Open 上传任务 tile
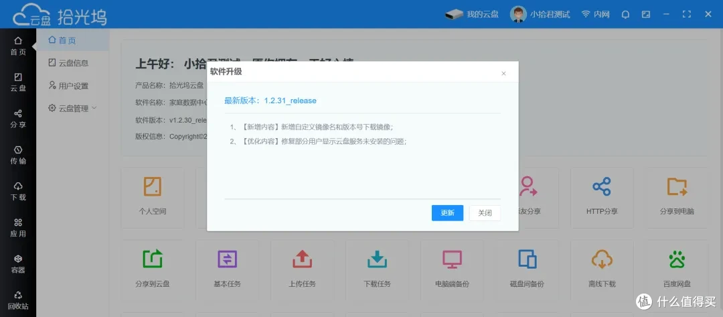723x317 pixels. 302,270
